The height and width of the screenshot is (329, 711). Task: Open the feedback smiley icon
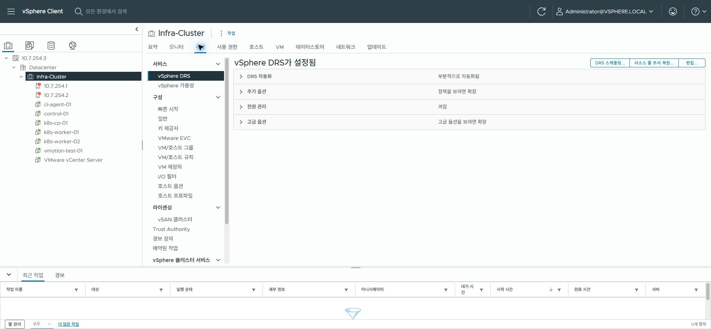[x=673, y=11]
